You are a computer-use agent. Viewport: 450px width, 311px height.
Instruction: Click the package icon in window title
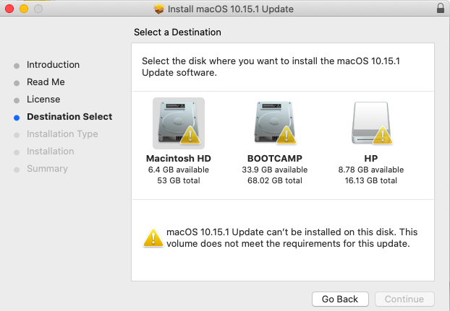pyautogui.click(x=159, y=9)
